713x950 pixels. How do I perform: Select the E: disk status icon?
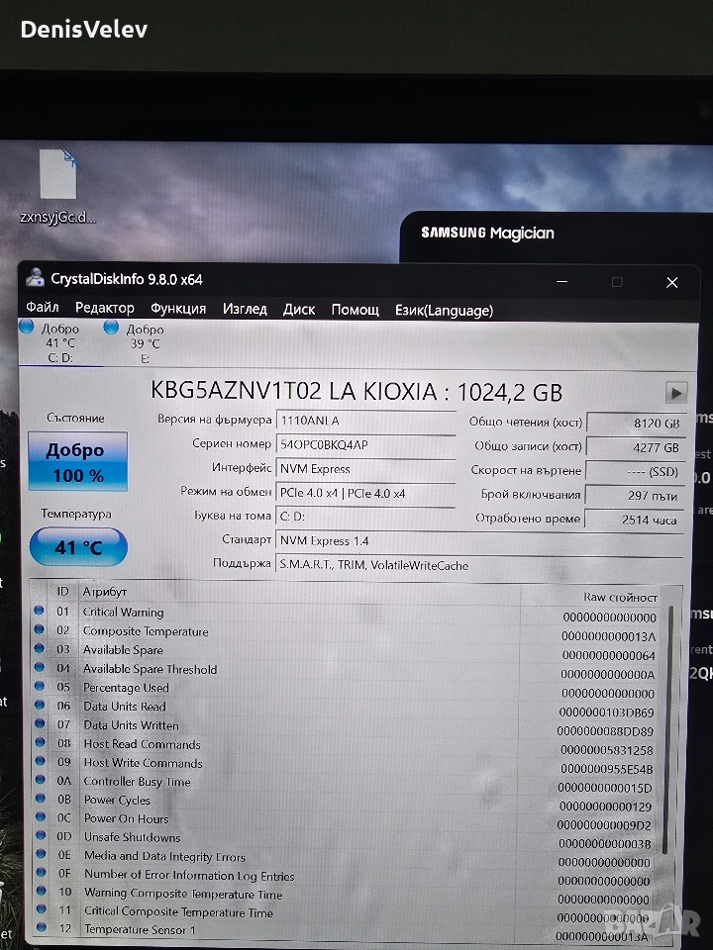(111, 328)
